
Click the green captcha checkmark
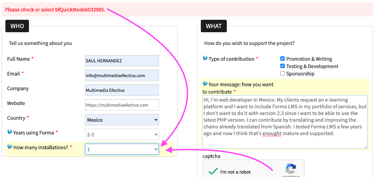click(x=213, y=172)
